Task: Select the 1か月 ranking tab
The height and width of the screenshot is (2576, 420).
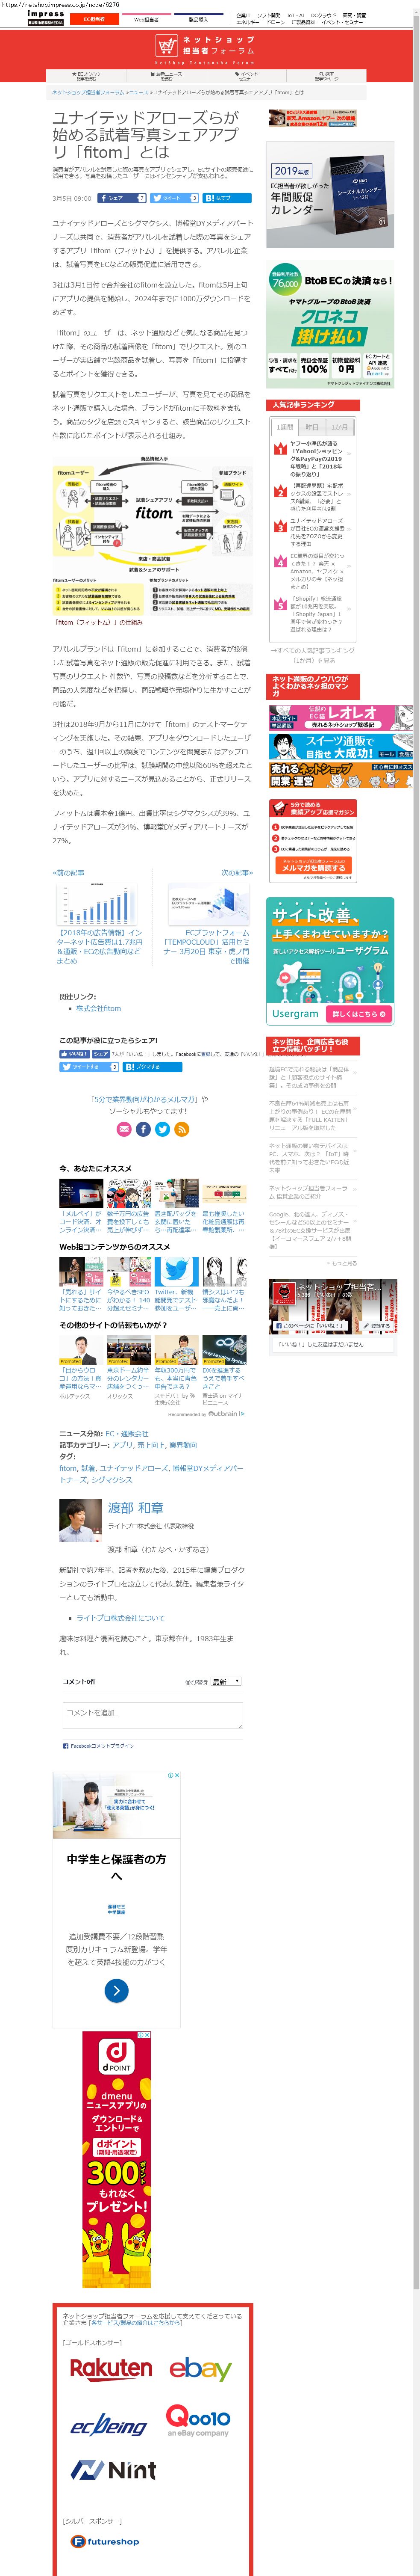Action: pyautogui.click(x=340, y=426)
